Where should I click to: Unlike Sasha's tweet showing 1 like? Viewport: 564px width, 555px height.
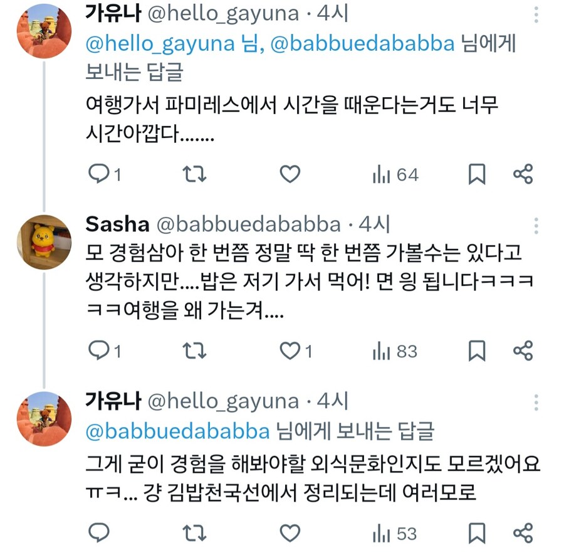coord(289,351)
